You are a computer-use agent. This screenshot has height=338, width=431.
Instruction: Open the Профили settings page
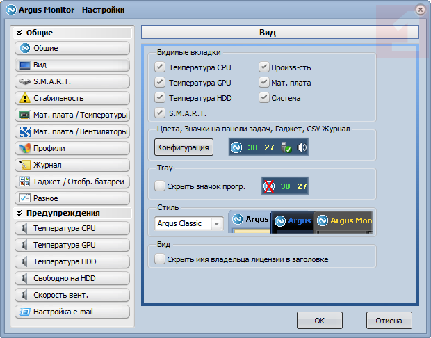pos(72,148)
